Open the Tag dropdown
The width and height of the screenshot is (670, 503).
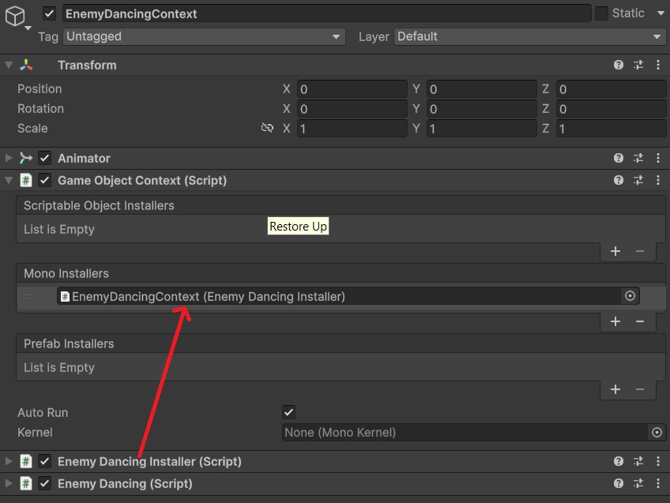click(x=204, y=36)
